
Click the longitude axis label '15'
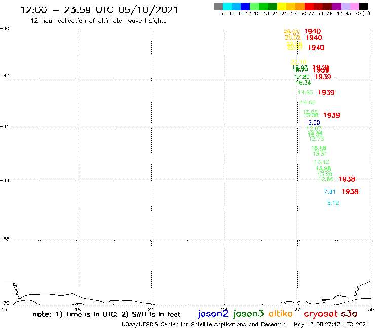(4, 310)
